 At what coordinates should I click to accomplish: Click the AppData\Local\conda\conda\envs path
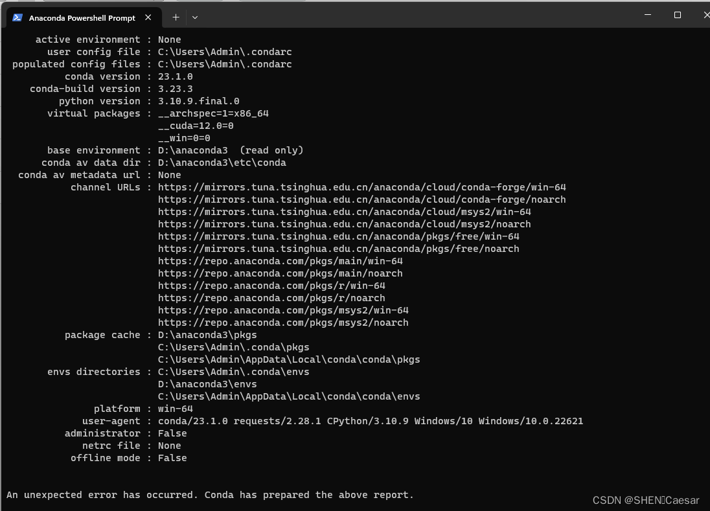(289, 396)
